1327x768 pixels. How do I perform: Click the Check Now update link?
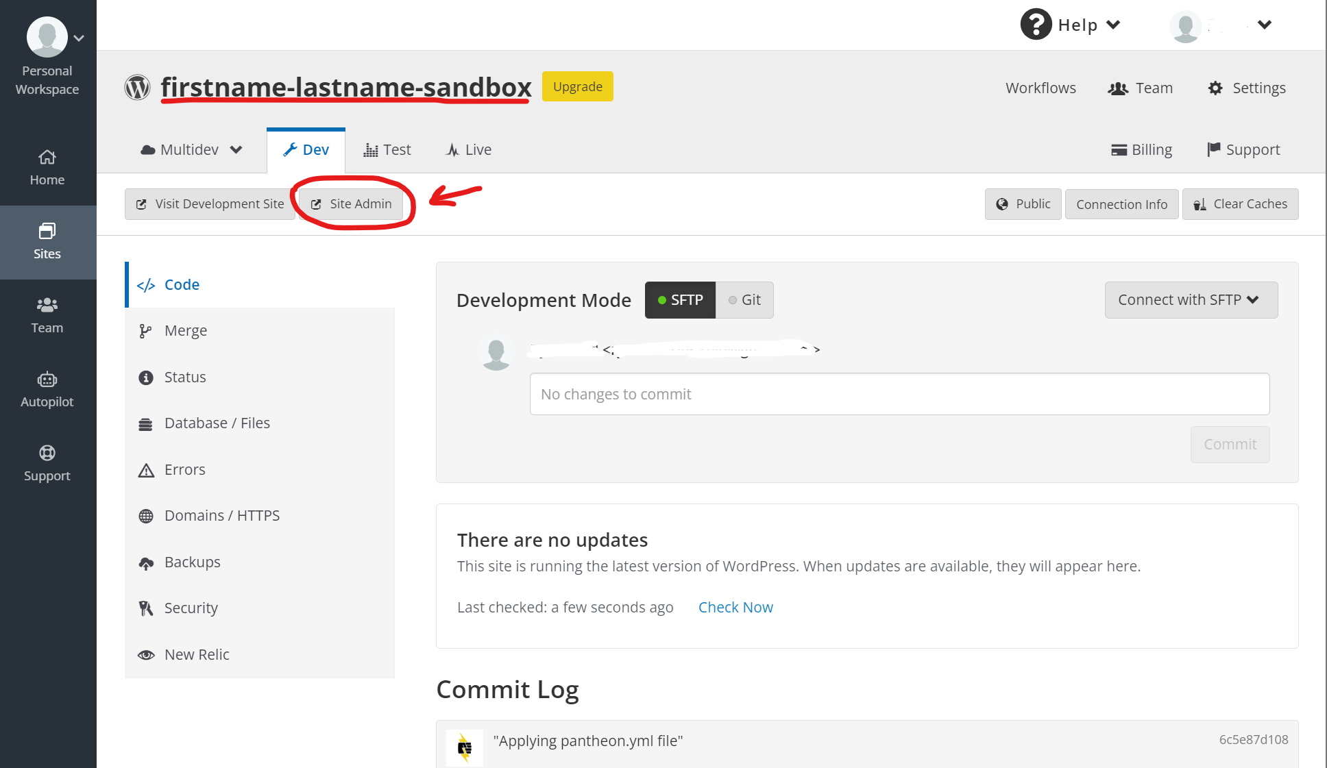pos(736,606)
